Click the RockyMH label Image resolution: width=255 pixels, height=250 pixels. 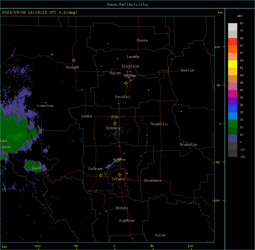point(72,67)
